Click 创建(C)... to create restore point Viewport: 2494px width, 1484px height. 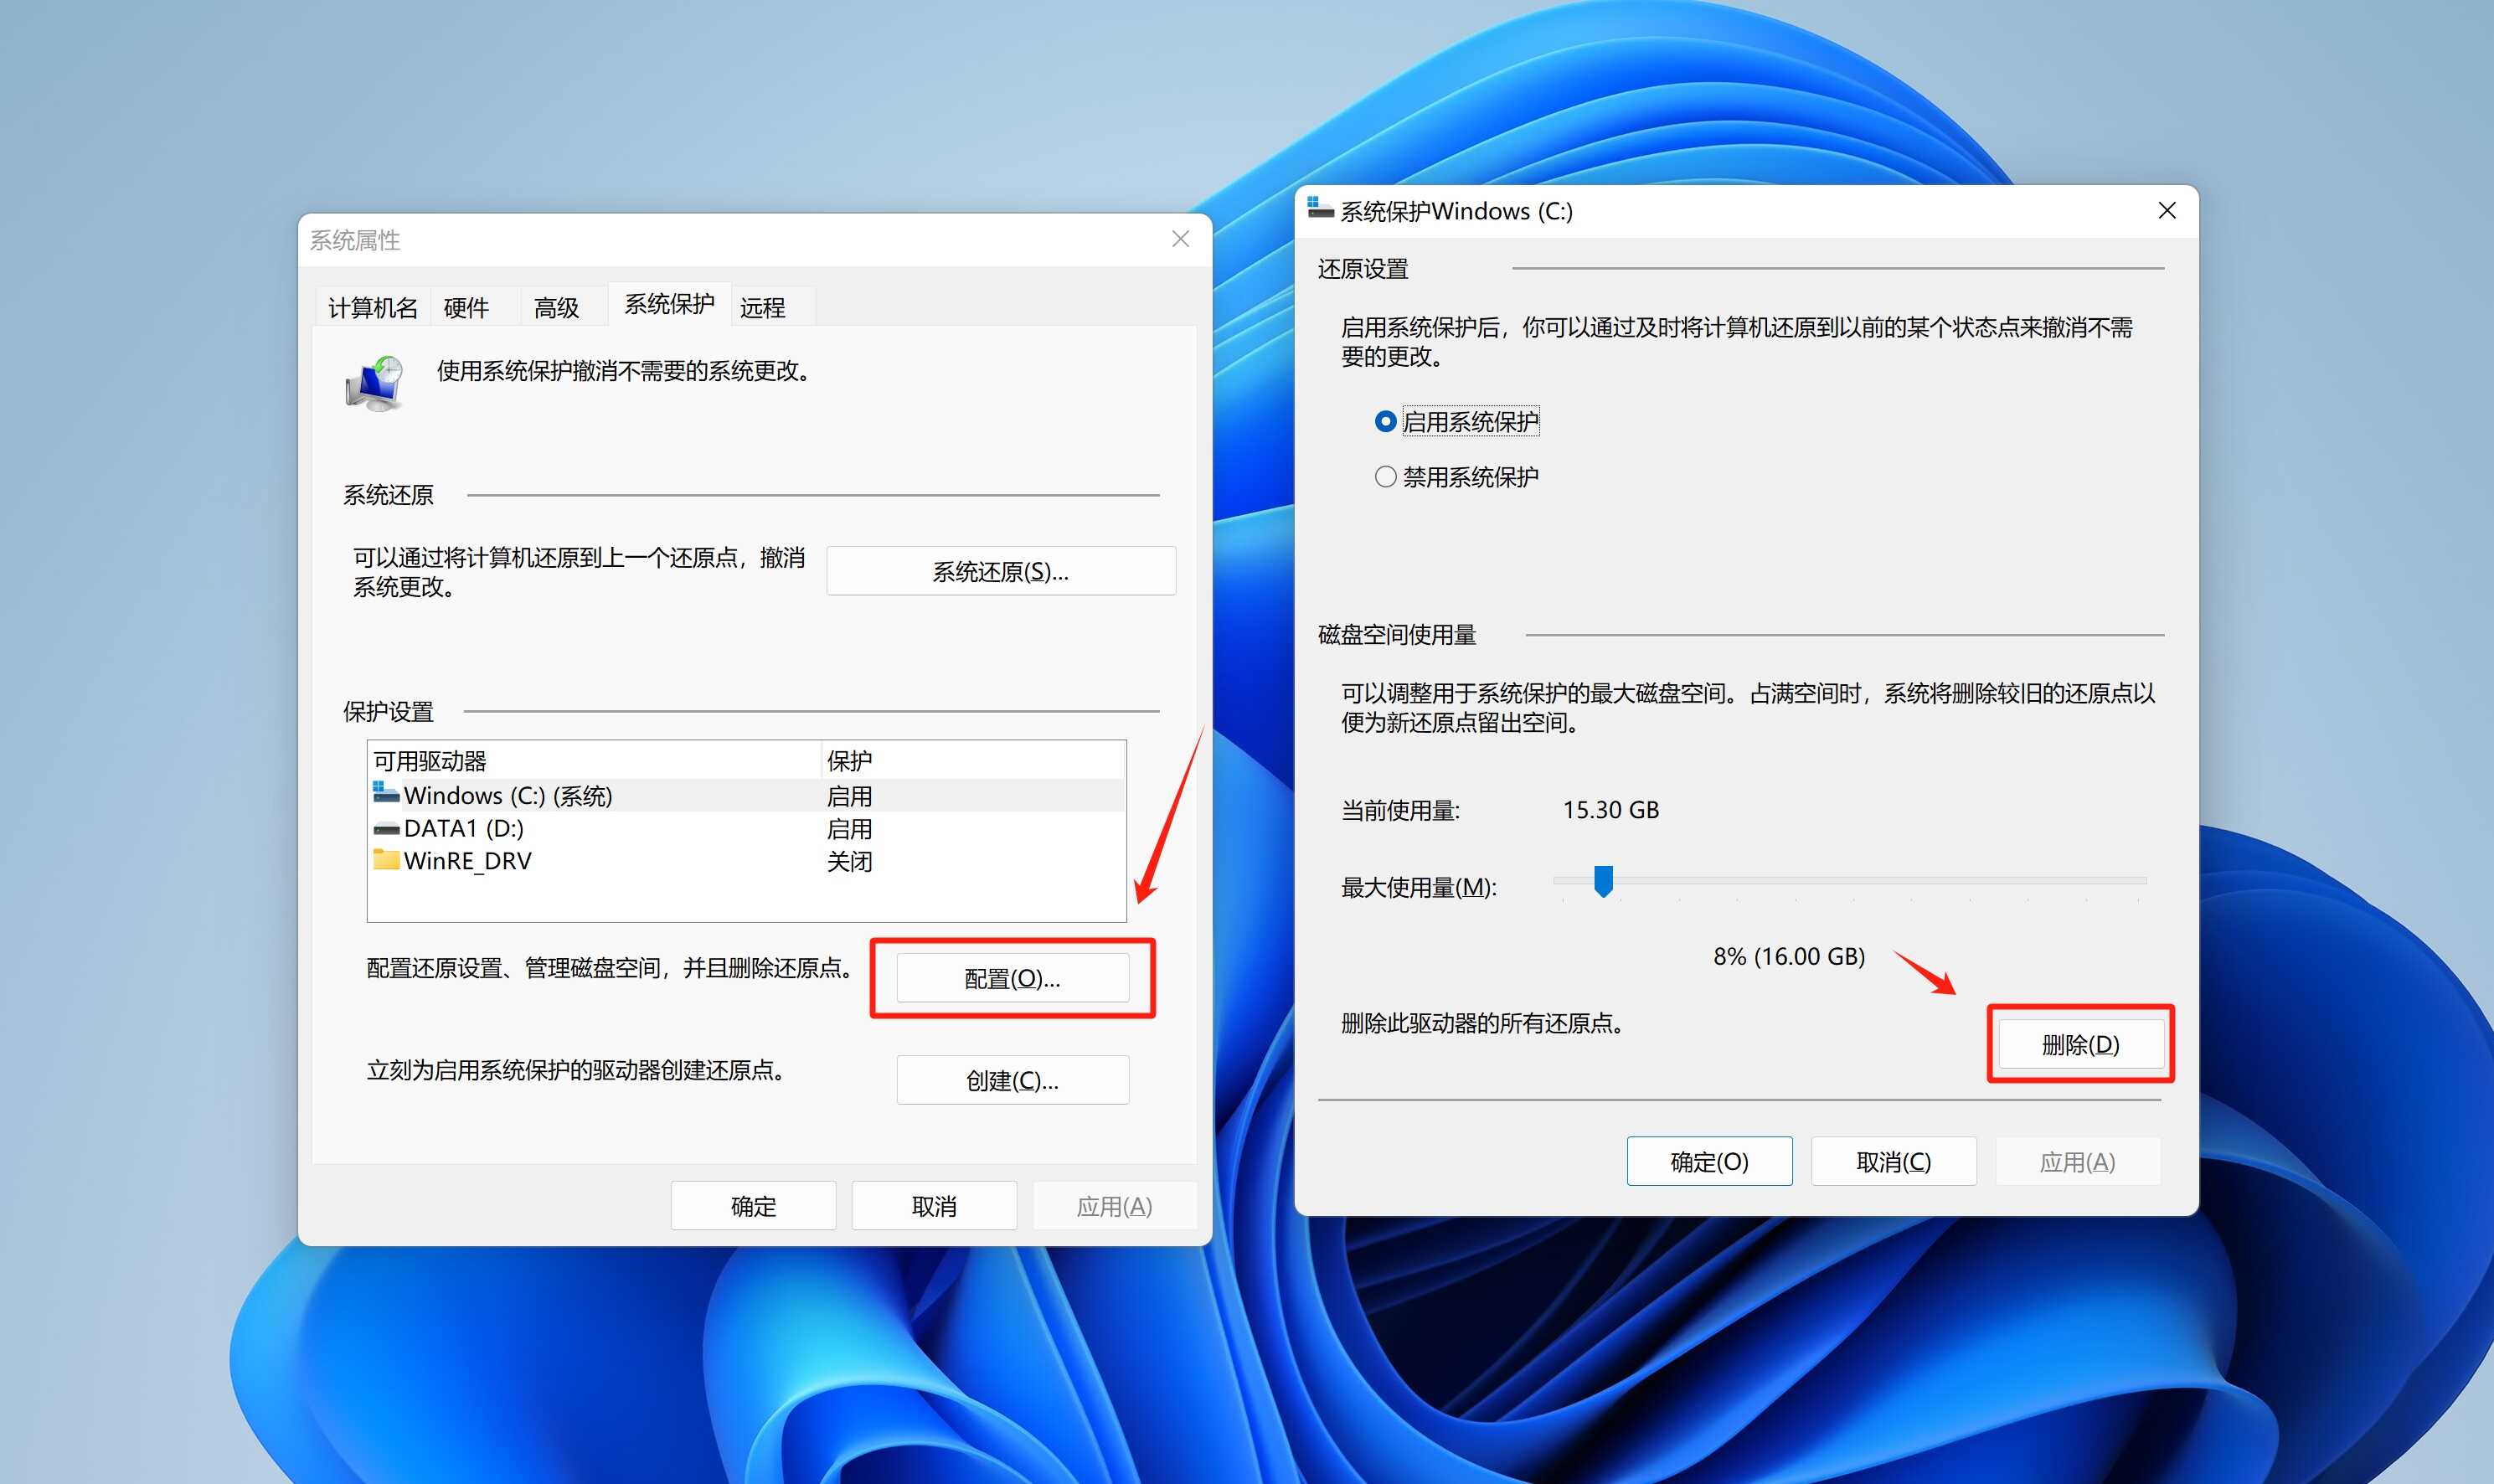[x=1012, y=1080]
